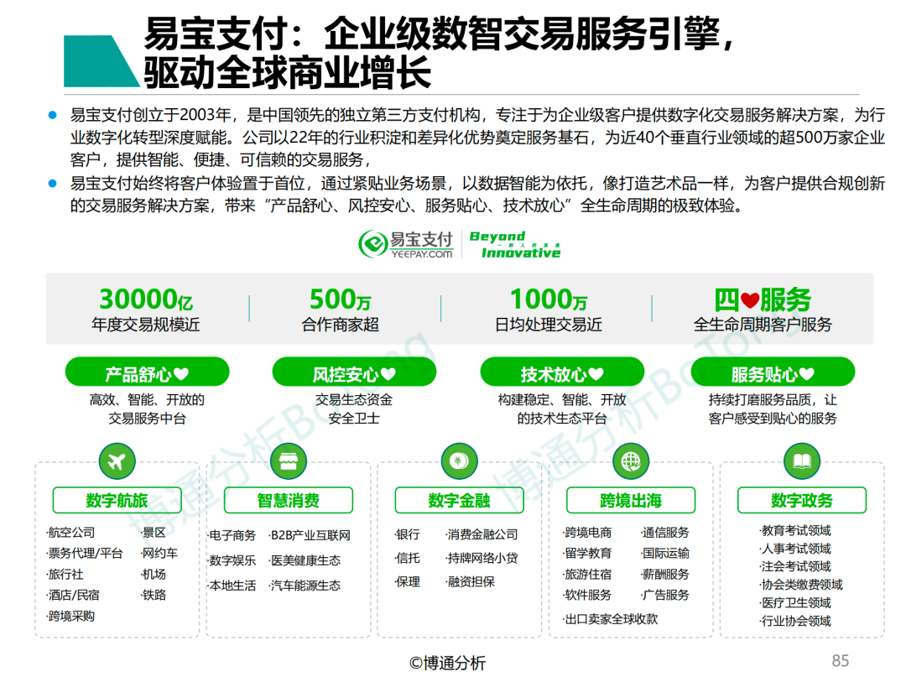This screenshot has height=682, width=906.
Task: Click 通信服务 list item
Action: (665, 533)
